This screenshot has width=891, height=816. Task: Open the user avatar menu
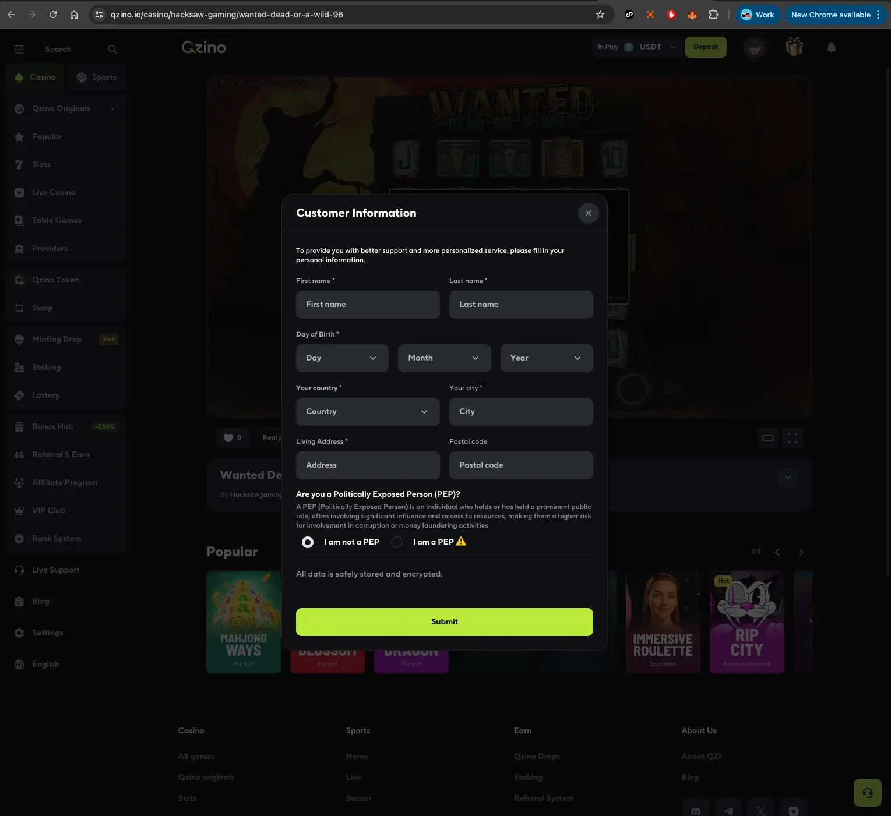[755, 48]
